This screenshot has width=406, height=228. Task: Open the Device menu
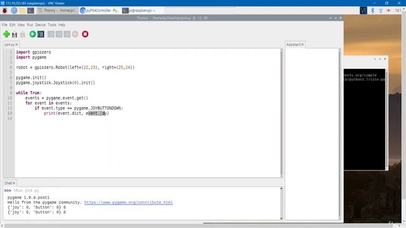41,25
